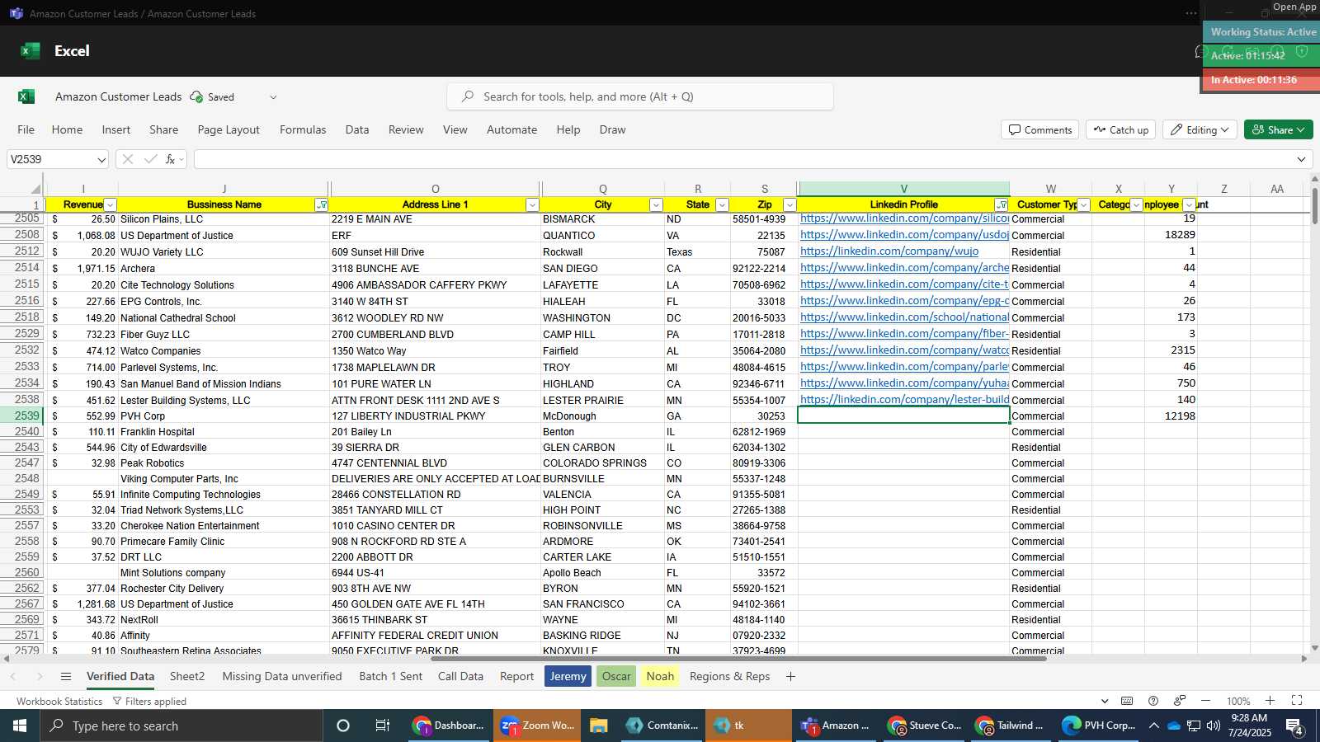Open the Insert ribbon tab
This screenshot has height=742, width=1320.
116,129
